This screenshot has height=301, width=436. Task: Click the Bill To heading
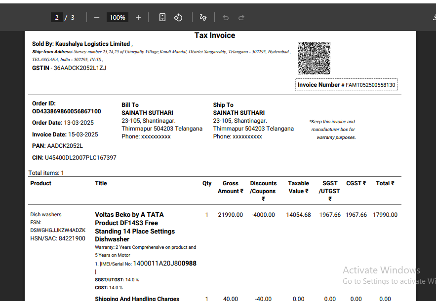(x=130, y=105)
